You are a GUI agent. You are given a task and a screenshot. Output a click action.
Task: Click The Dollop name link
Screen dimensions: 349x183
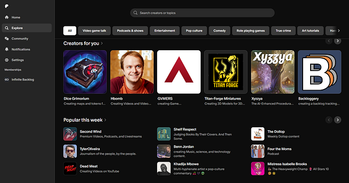pyautogui.click(x=276, y=131)
